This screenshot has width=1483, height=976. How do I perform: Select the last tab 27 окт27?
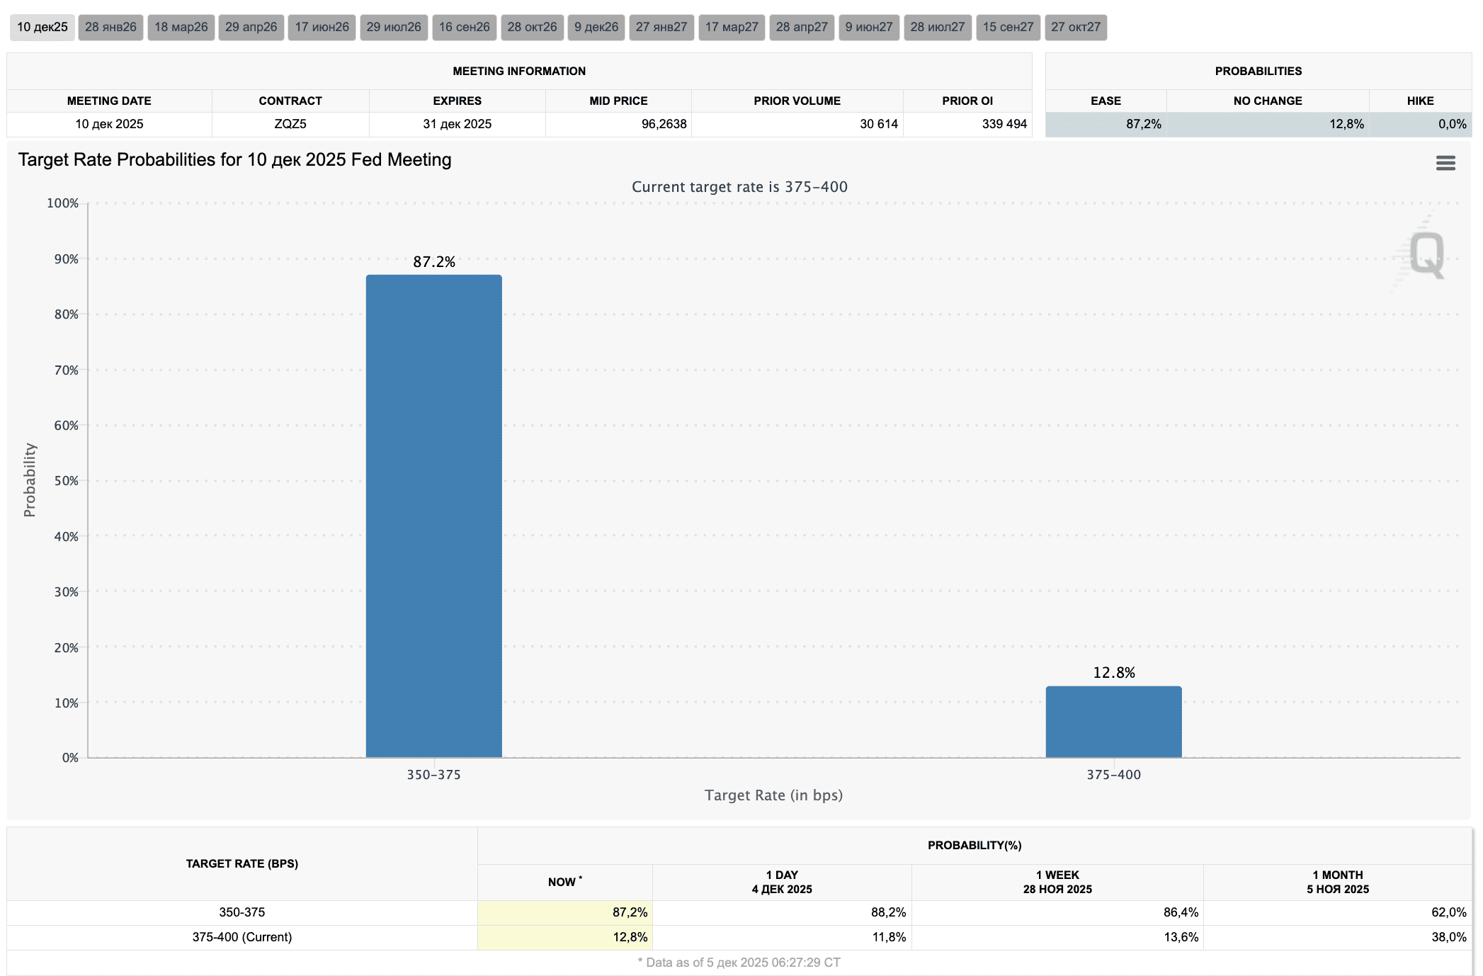click(x=1075, y=28)
